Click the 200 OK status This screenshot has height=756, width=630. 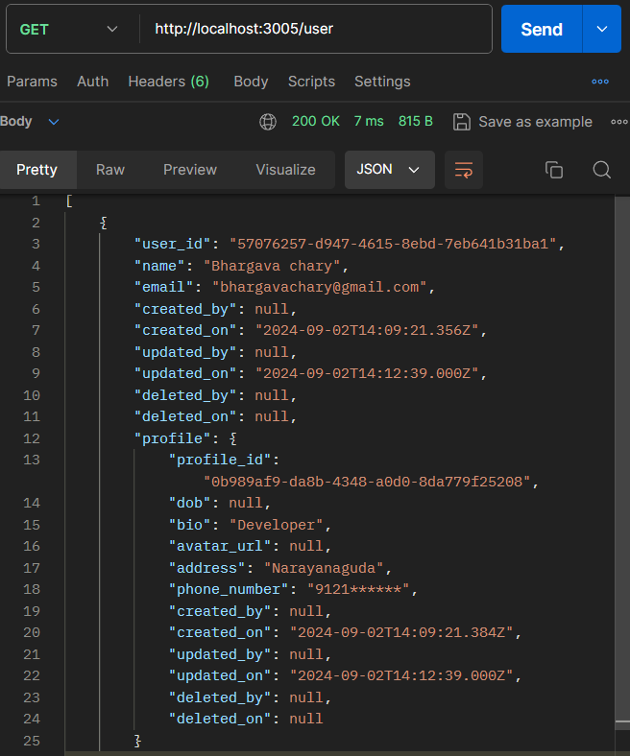(x=316, y=121)
